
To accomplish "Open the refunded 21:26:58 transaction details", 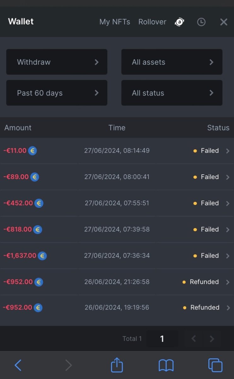I will 228,282.
